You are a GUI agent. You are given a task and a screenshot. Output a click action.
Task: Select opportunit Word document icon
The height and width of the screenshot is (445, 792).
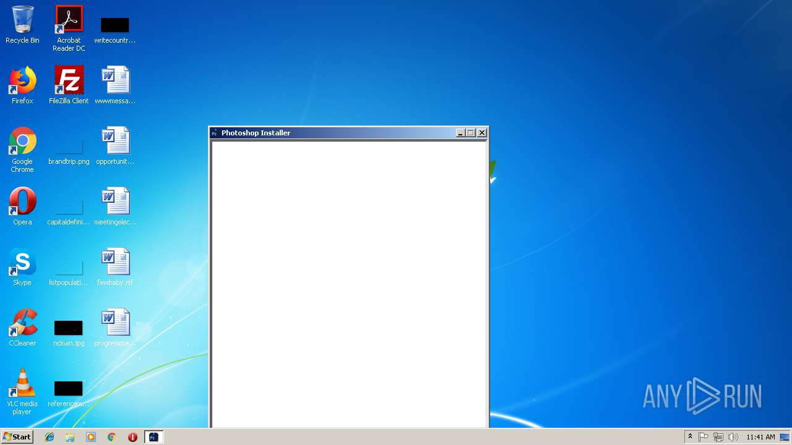pyautogui.click(x=115, y=146)
